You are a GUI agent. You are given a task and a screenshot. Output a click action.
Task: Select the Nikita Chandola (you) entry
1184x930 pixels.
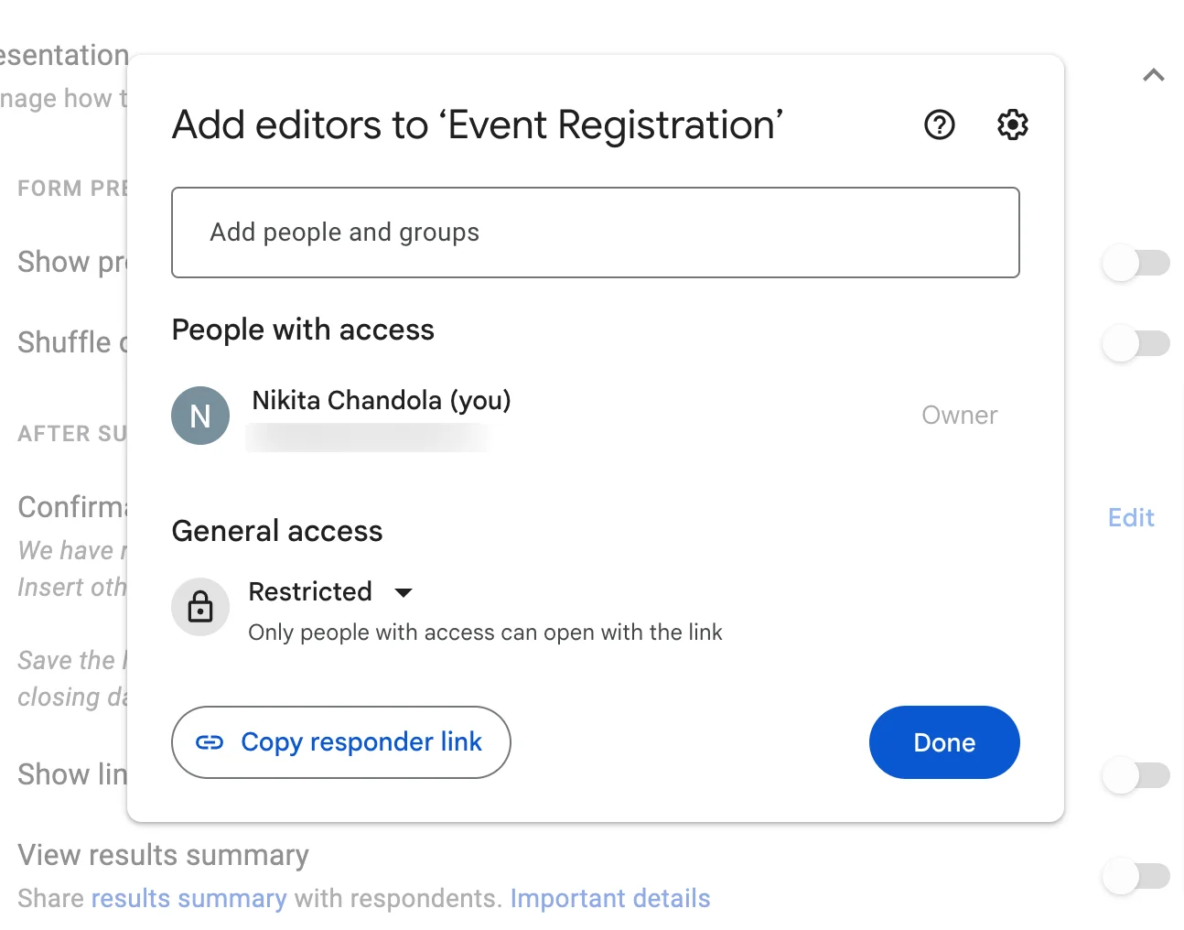coord(381,400)
